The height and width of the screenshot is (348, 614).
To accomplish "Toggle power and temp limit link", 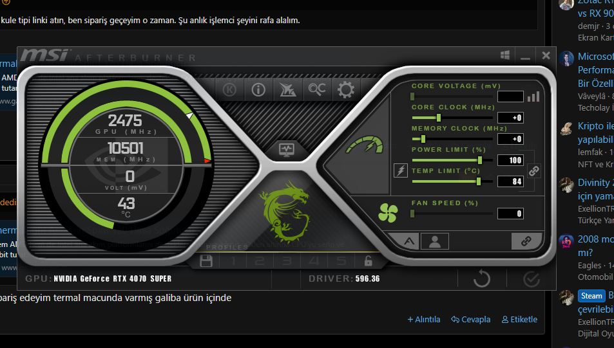I will (x=533, y=171).
